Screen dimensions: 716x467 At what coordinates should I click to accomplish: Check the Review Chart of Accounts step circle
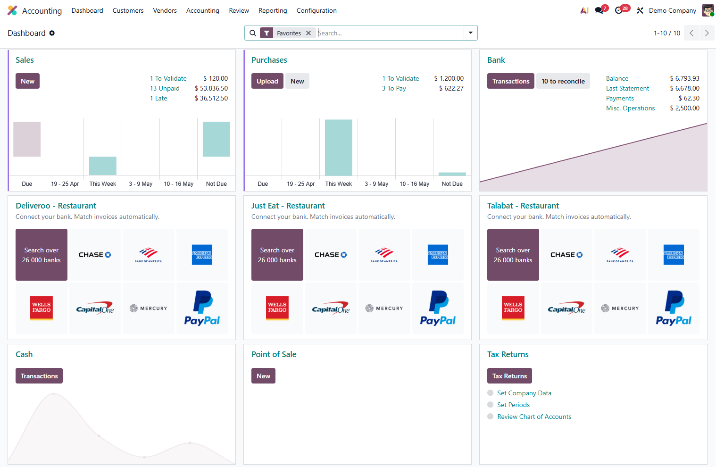click(491, 417)
